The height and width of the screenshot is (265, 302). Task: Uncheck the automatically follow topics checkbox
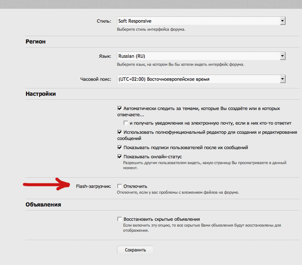[x=120, y=109]
